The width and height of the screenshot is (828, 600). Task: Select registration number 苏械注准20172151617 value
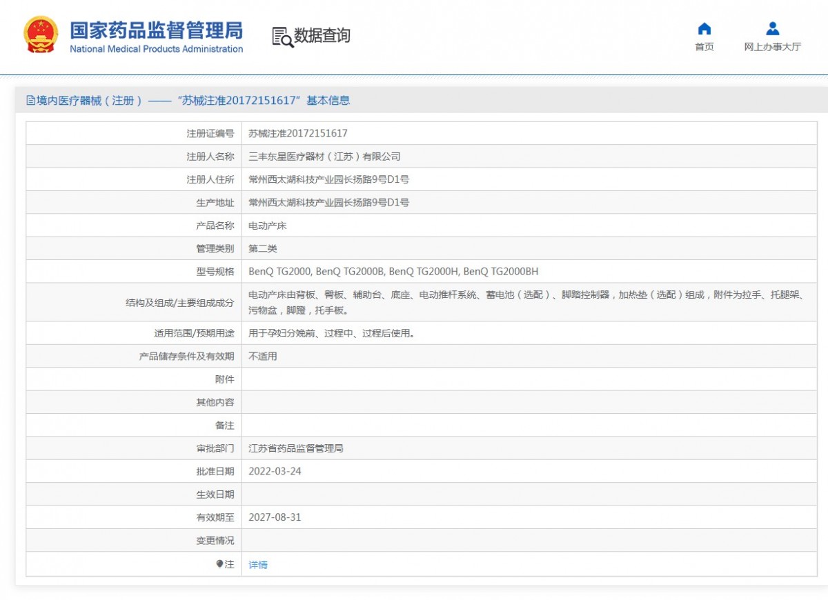(x=298, y=133)
